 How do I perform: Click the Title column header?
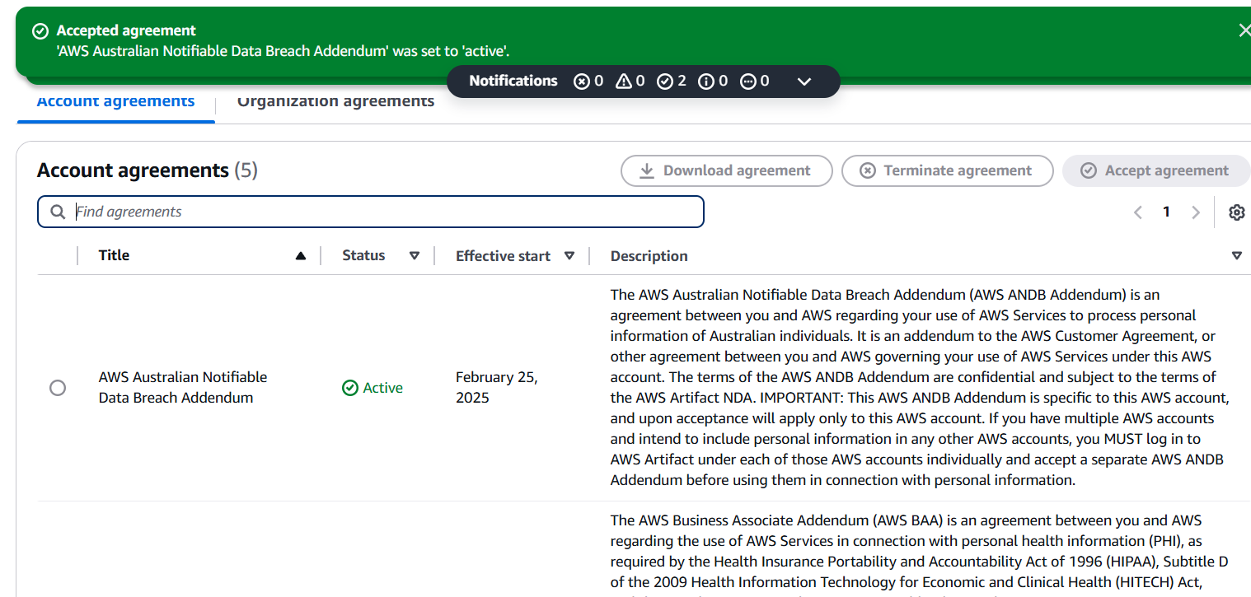pos(114,255)
